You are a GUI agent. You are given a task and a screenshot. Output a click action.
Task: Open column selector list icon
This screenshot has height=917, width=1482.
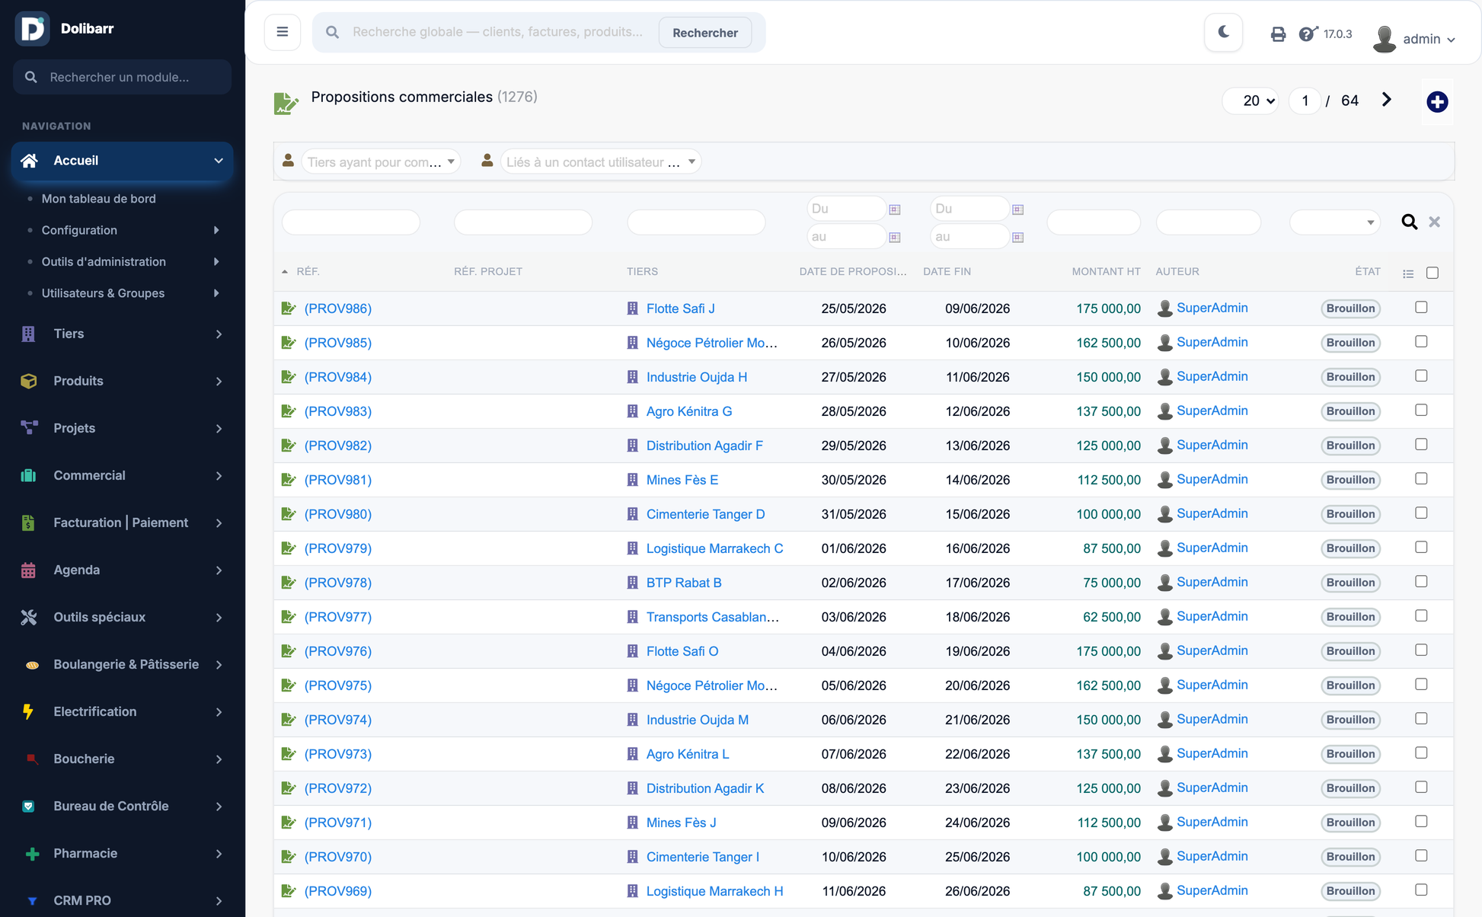tap(1408, 273)
